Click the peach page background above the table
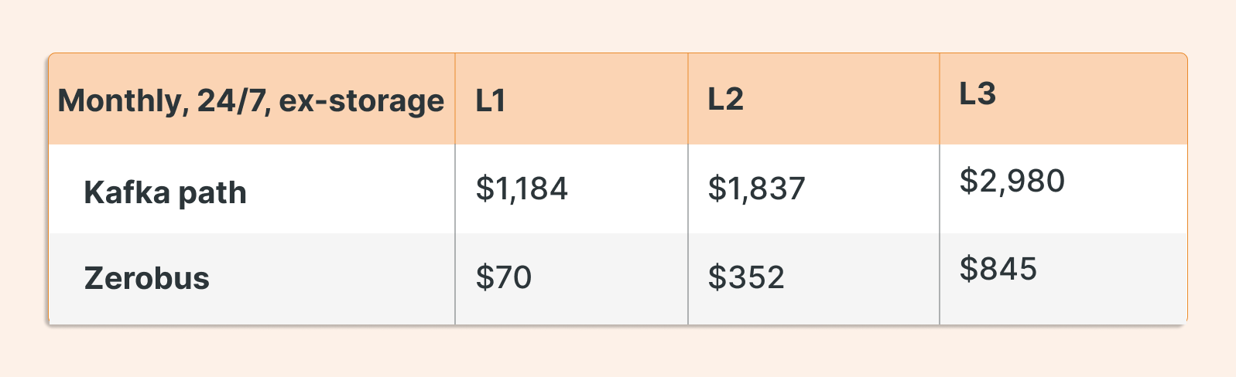 click(618, 25)
